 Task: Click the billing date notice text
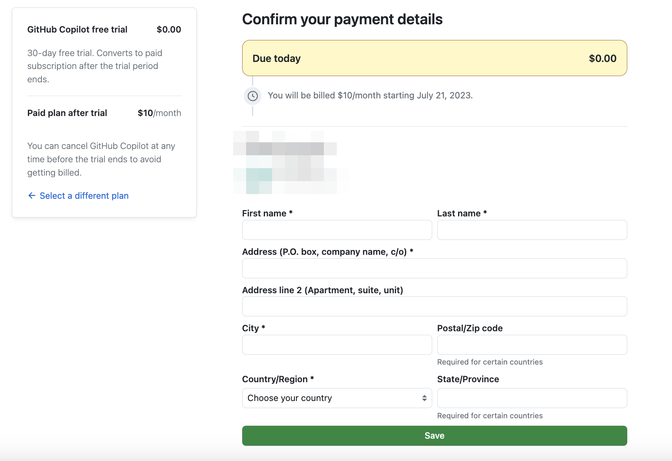tap(370, 95)
